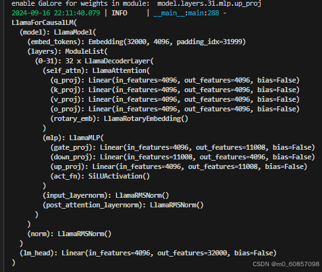Click the INFO log level text
322x272 pixels.
[119, 13]
